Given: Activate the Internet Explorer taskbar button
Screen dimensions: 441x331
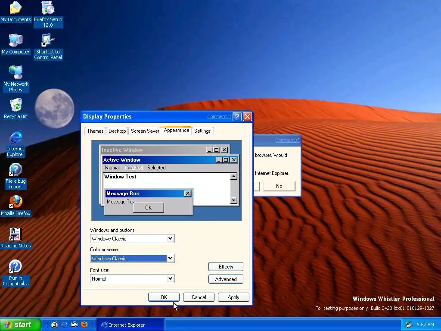Looking at the screenshot, I should (x=130, y=325).
